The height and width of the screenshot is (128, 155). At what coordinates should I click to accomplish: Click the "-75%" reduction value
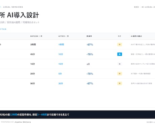pyautogui.click(x=90, y=74)
